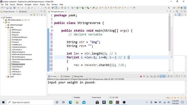Open the Navigate menu
The height and width of the screenshot is (105, 187).
tap(28, 5)
